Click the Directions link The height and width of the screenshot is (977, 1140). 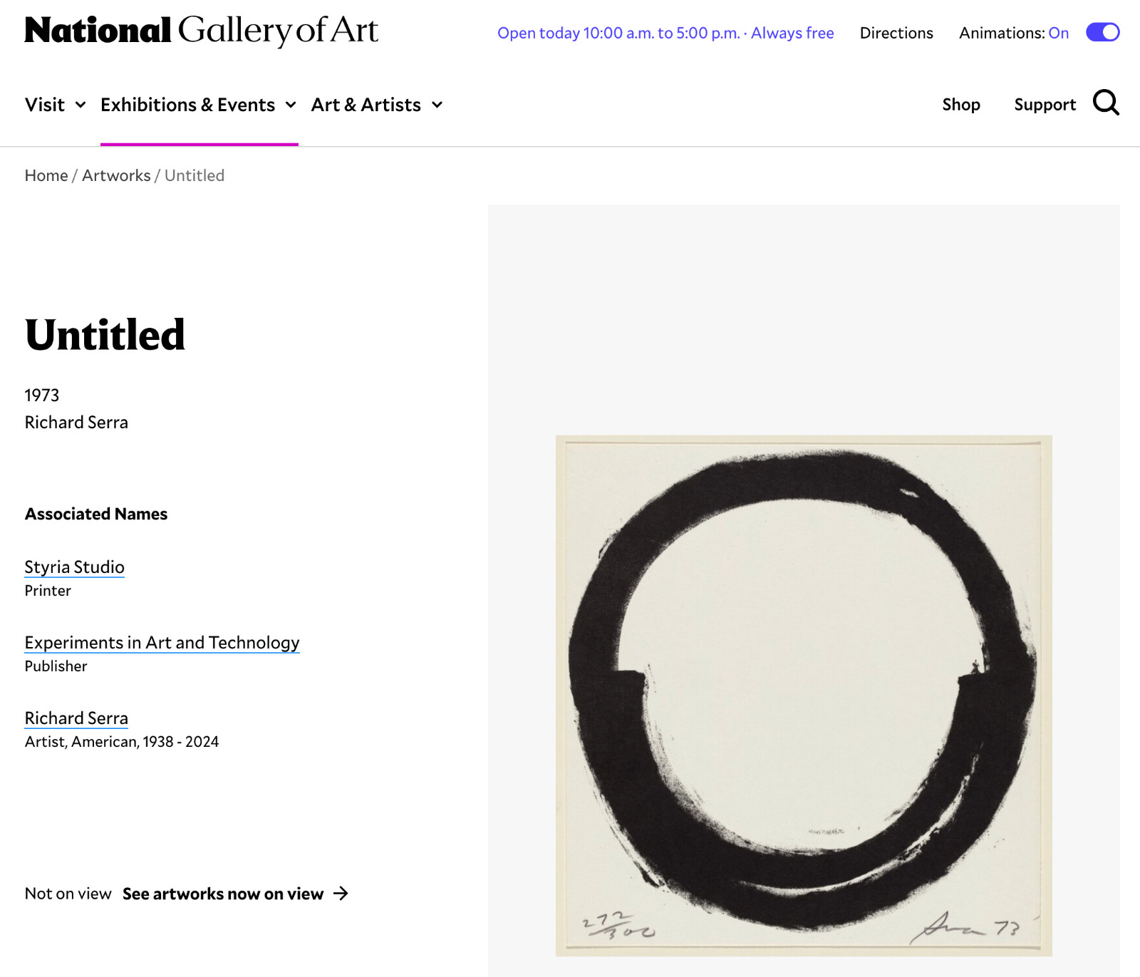point(896,33)
